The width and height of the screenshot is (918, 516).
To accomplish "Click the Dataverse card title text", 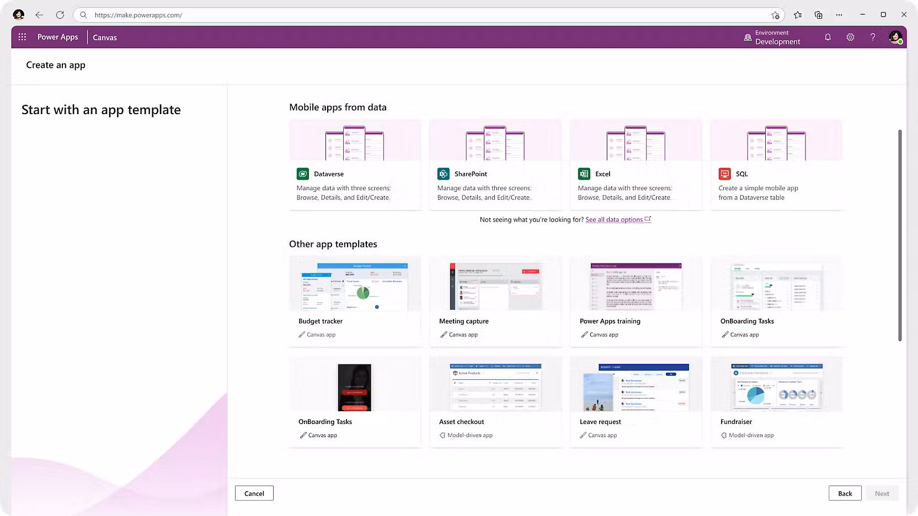I will tap(329, 174).
